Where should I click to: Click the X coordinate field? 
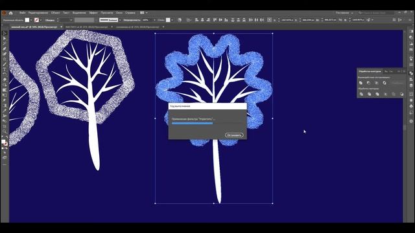click(287, 20)
